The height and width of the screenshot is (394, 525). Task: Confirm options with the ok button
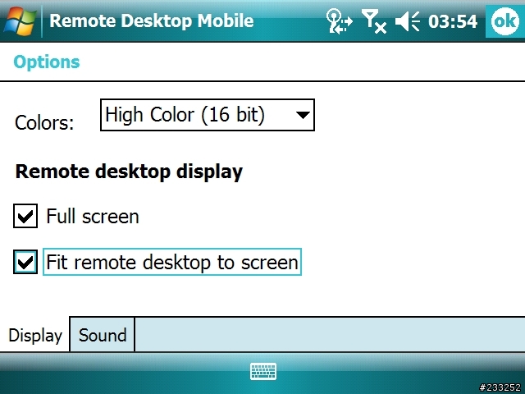(505, 21)
